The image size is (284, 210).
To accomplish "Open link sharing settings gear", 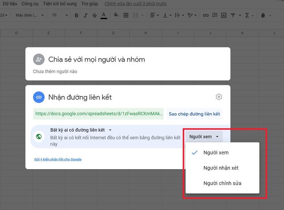I will click(x=219, y=97).
